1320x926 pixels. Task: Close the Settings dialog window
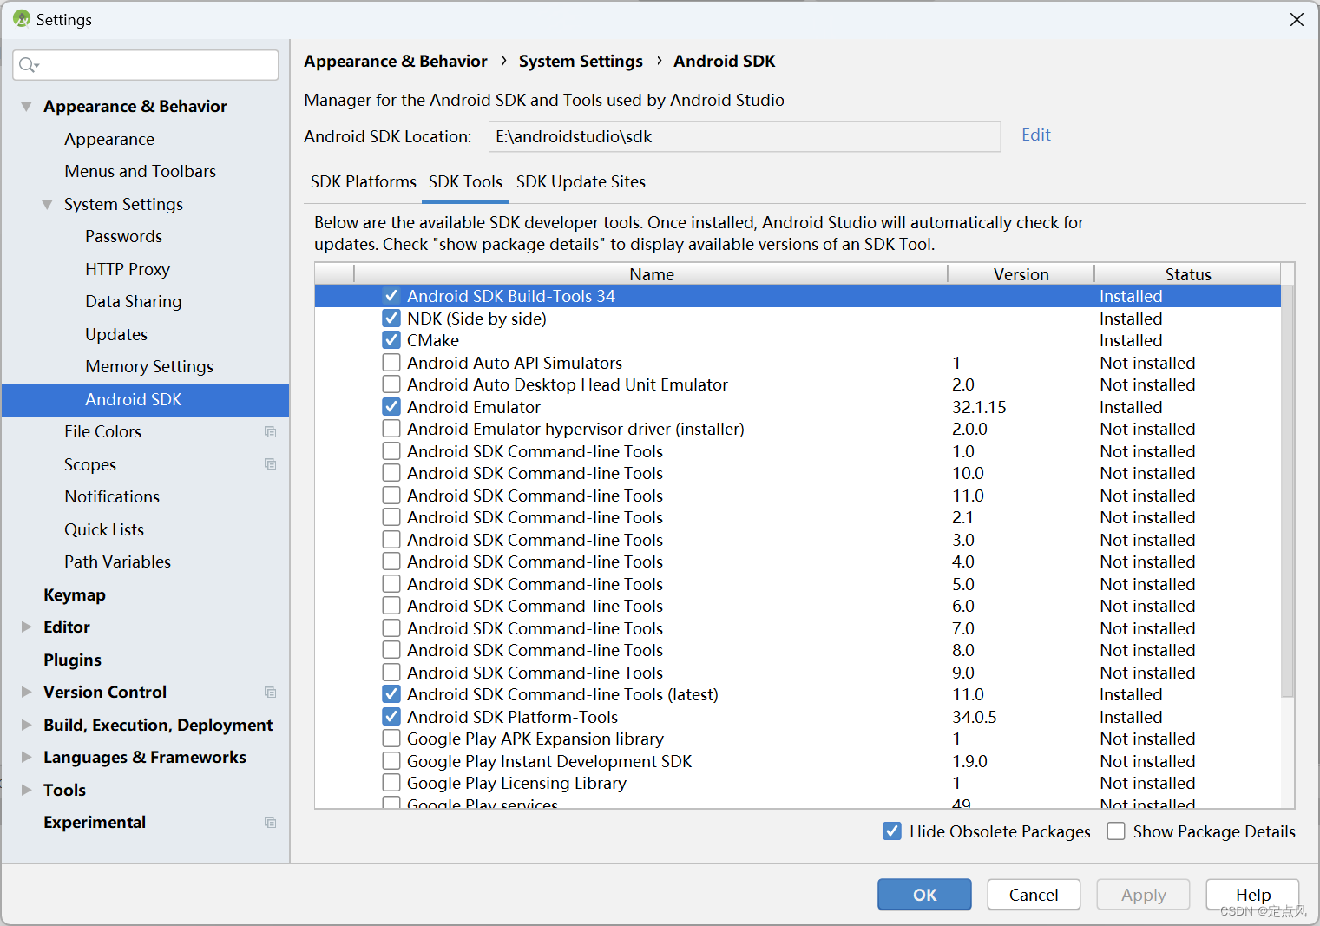coord(1297,19)
